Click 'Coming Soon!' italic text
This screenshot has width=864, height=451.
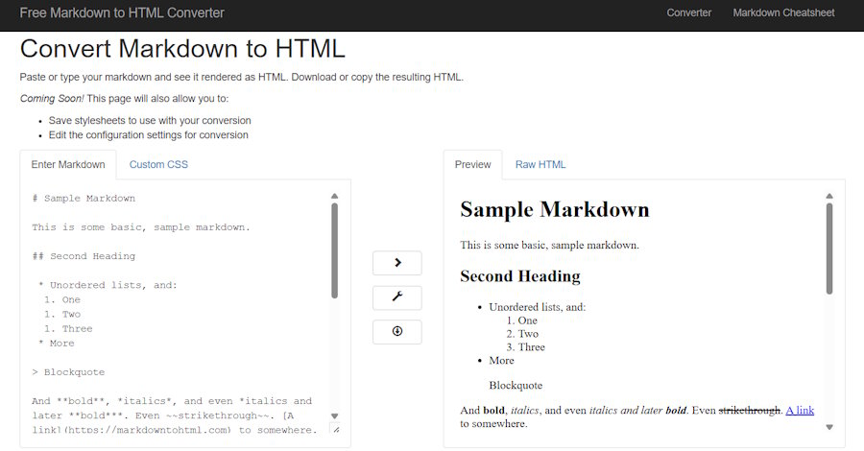[52, 99]
